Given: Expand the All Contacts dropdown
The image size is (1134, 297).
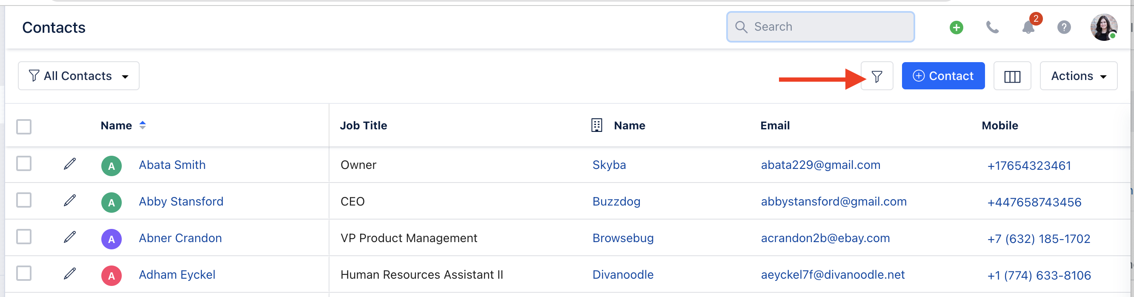Looking at the screenshot, I should click(x=79, y=76).
